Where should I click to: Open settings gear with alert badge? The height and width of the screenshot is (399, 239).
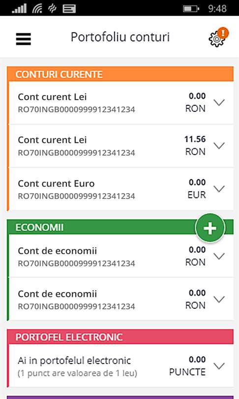[x=218, y=37]
